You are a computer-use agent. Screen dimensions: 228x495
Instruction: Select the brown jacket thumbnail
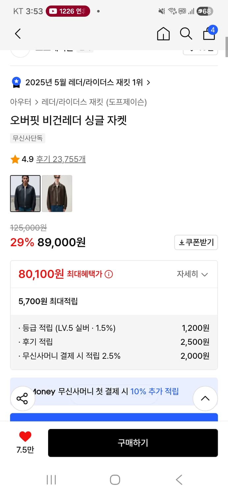click(x=57, y=193)
